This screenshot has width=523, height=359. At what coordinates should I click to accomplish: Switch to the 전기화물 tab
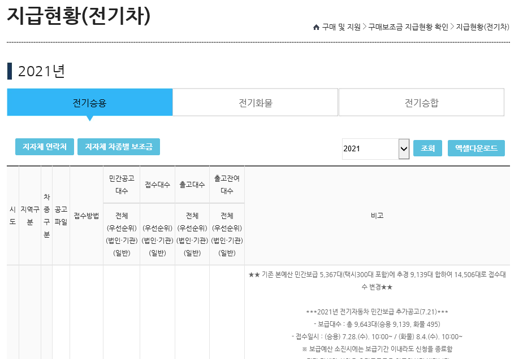tap(256, 102)
